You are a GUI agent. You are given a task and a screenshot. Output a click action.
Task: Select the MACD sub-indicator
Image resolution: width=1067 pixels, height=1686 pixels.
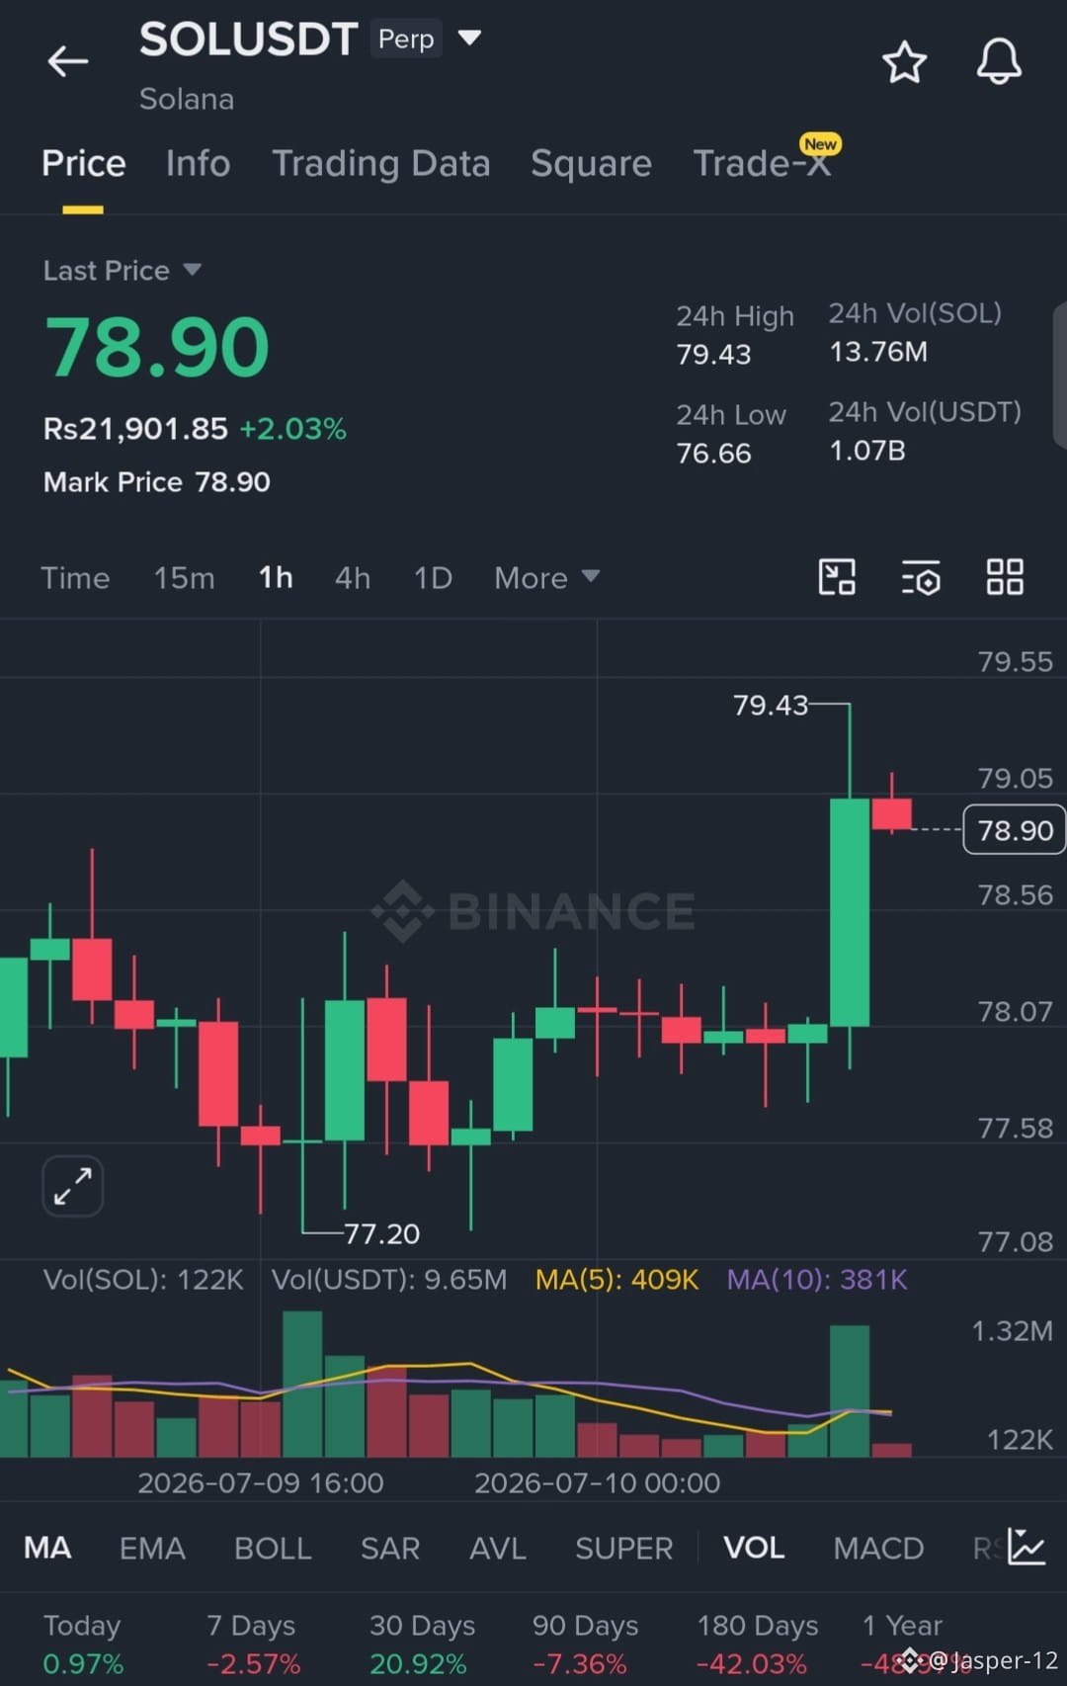point(878,1548)
